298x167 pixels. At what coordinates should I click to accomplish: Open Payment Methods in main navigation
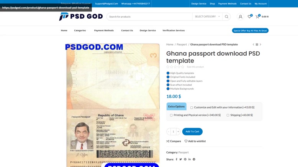tap(104, 31)
